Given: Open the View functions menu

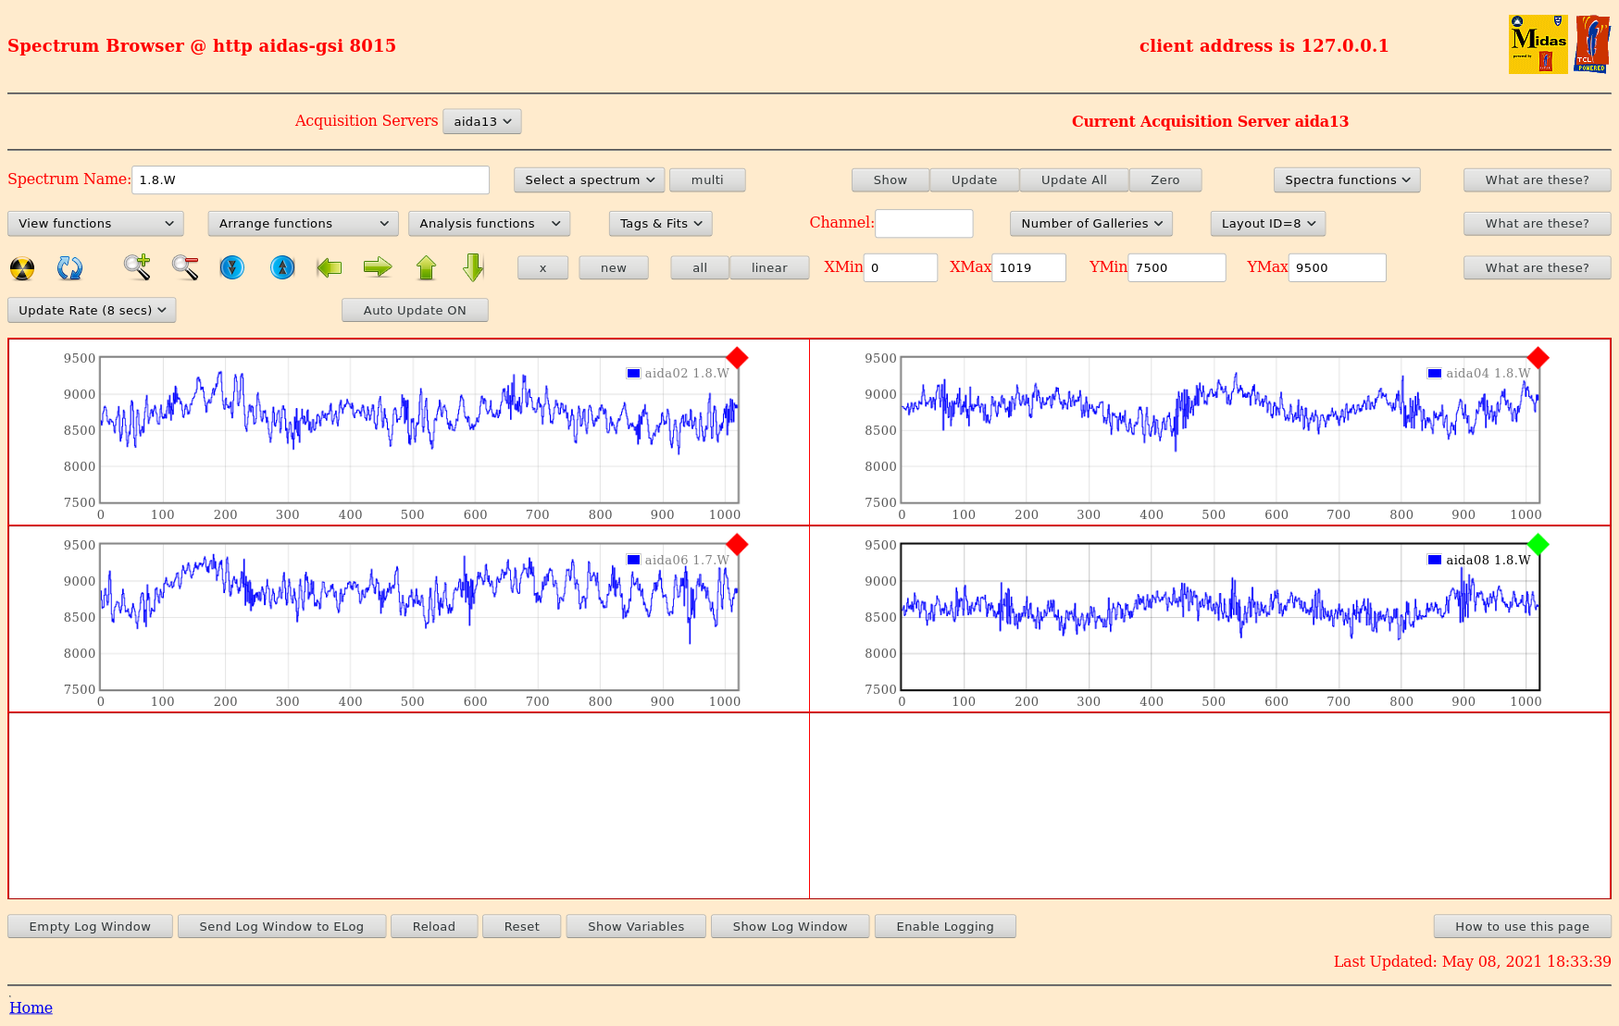Looking at the screenshot, I should tap(95, 224).
